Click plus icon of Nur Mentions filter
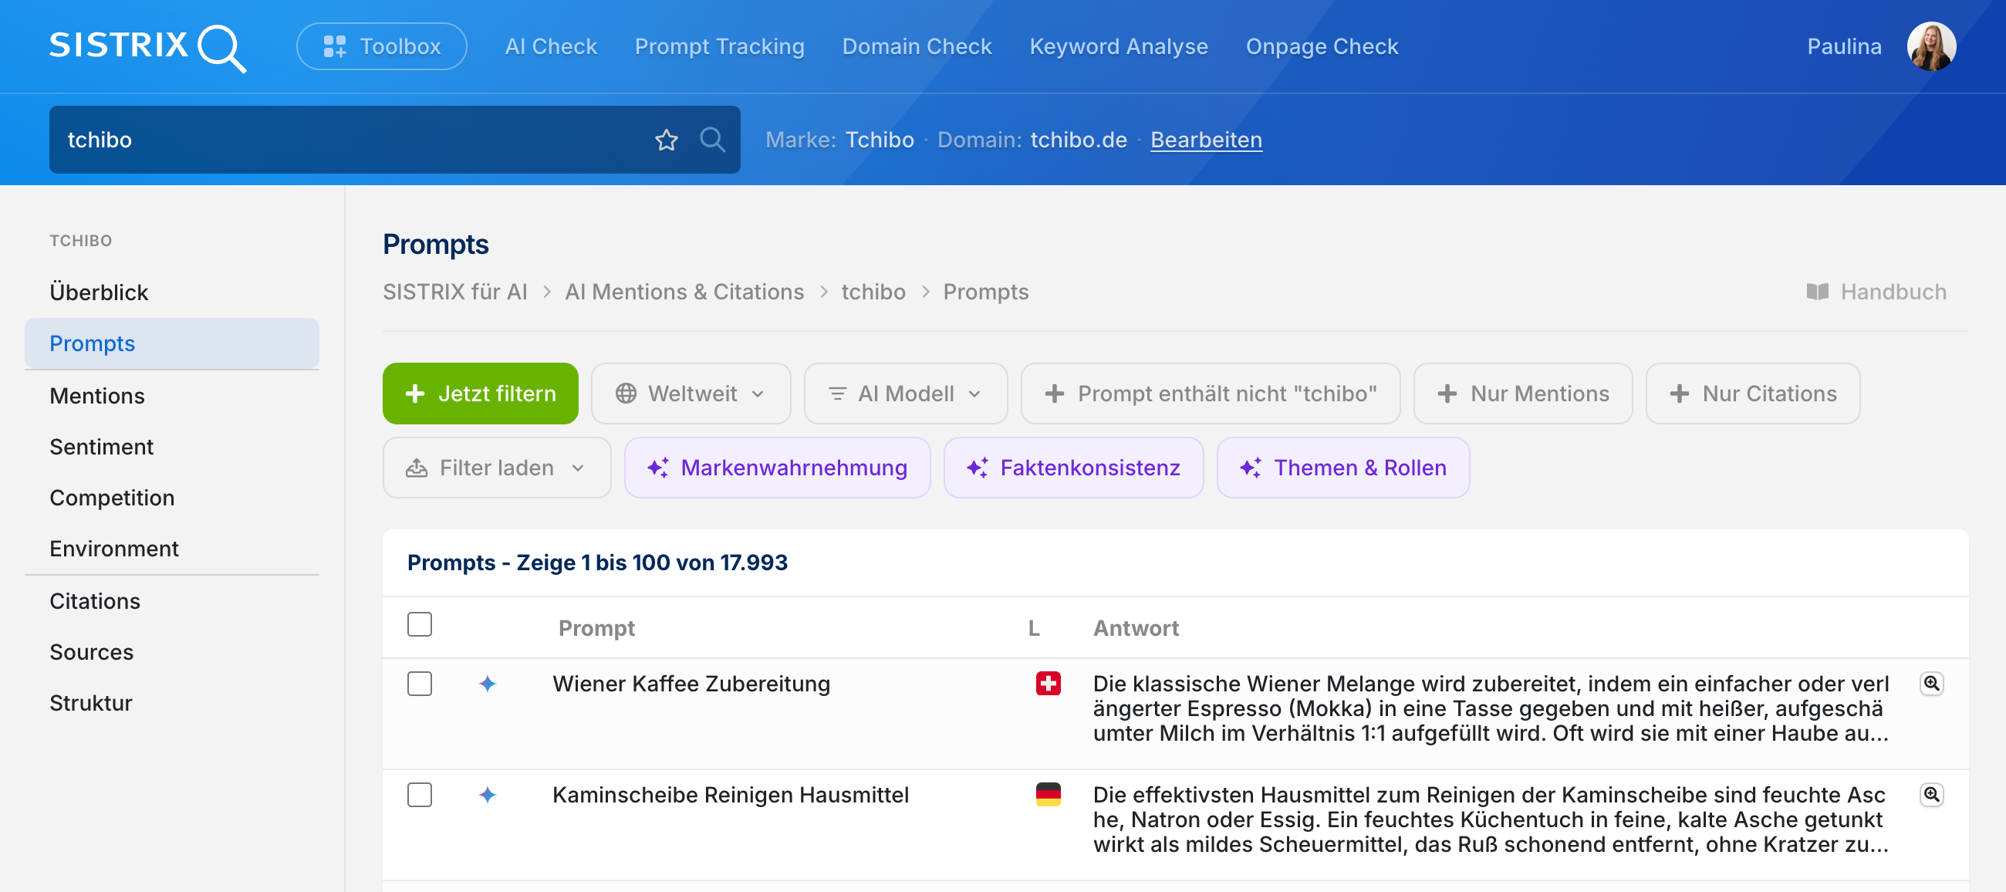The height and width of the screenshot is (892, 2006). [x=1447, y=394]
